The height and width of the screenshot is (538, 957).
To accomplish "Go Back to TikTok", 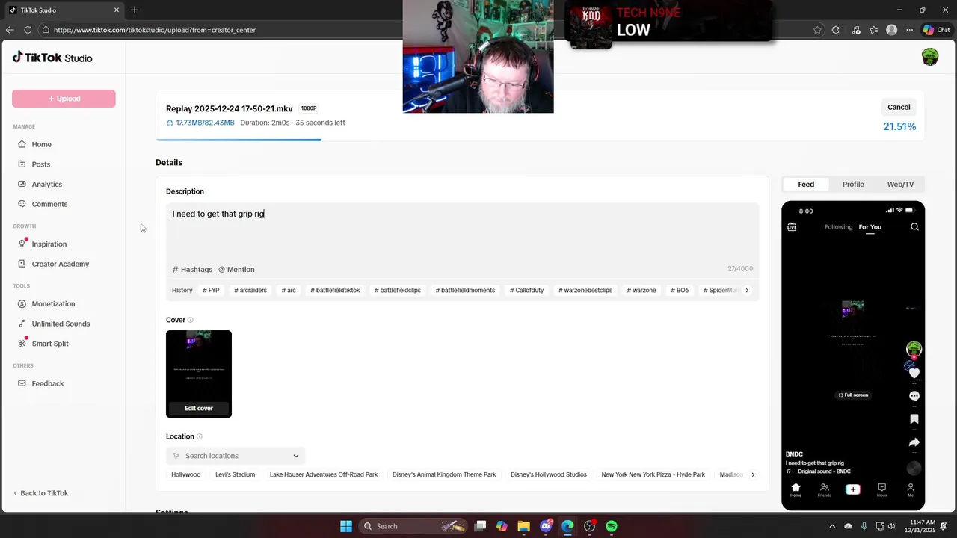I will pos(41,493).
